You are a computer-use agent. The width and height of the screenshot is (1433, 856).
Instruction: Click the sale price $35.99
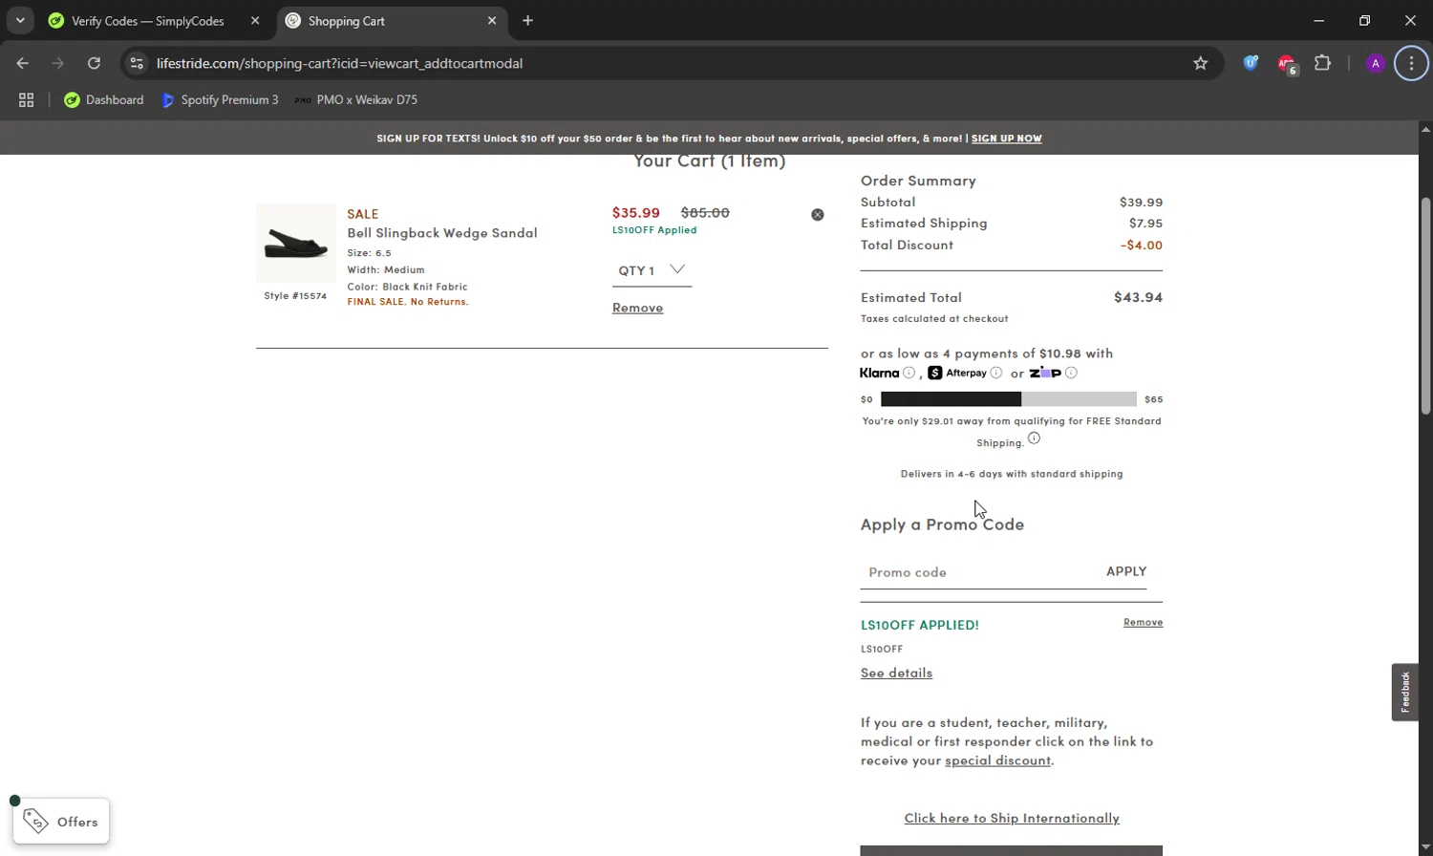tap(636, 213)
